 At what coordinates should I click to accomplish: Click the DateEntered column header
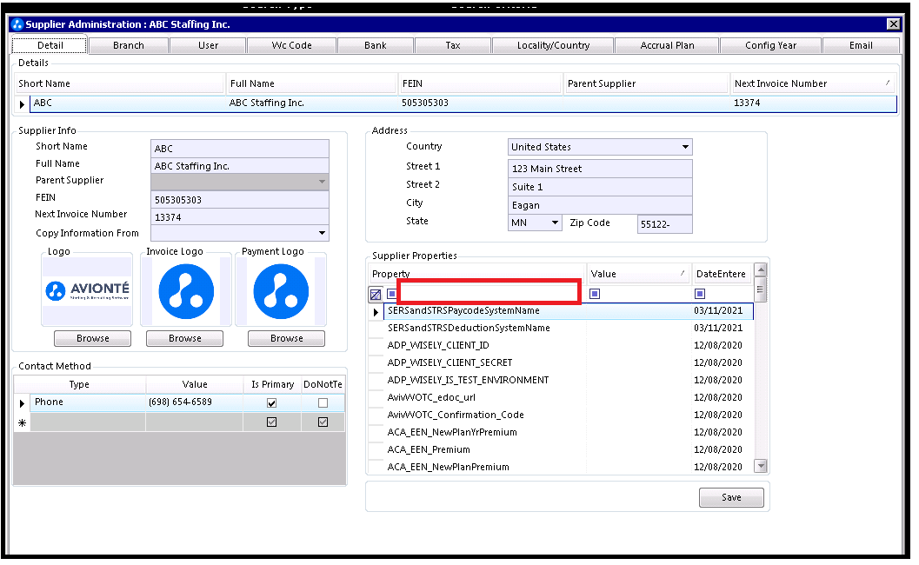pos(722,274)
